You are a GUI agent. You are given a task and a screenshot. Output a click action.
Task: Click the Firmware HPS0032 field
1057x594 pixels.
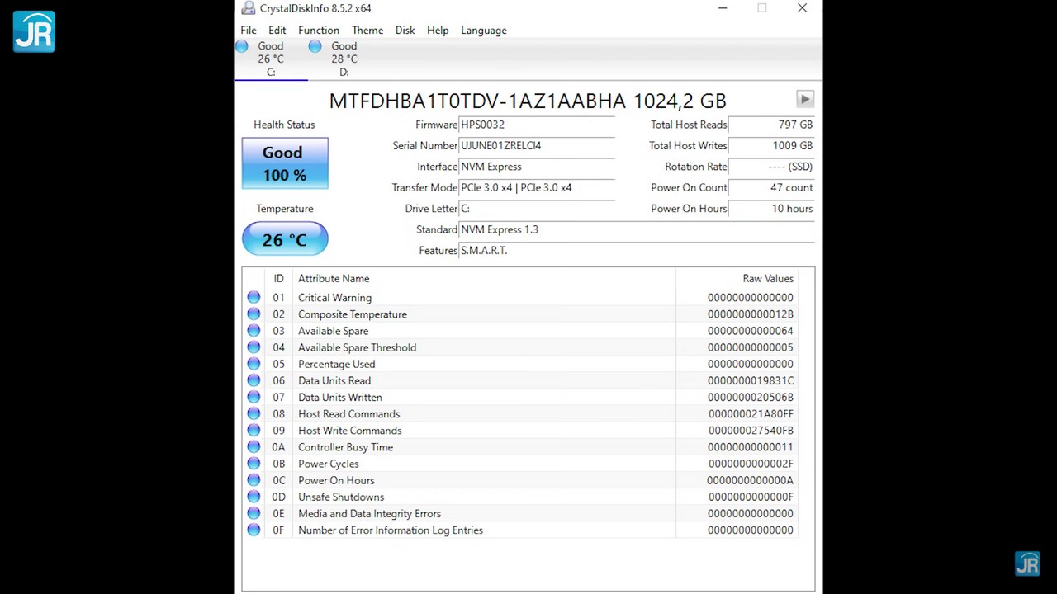537,125
